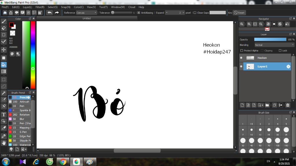The image size is (296, 166).
Task: Flip canvas view in Navigator
Action: tap(287, 24)
